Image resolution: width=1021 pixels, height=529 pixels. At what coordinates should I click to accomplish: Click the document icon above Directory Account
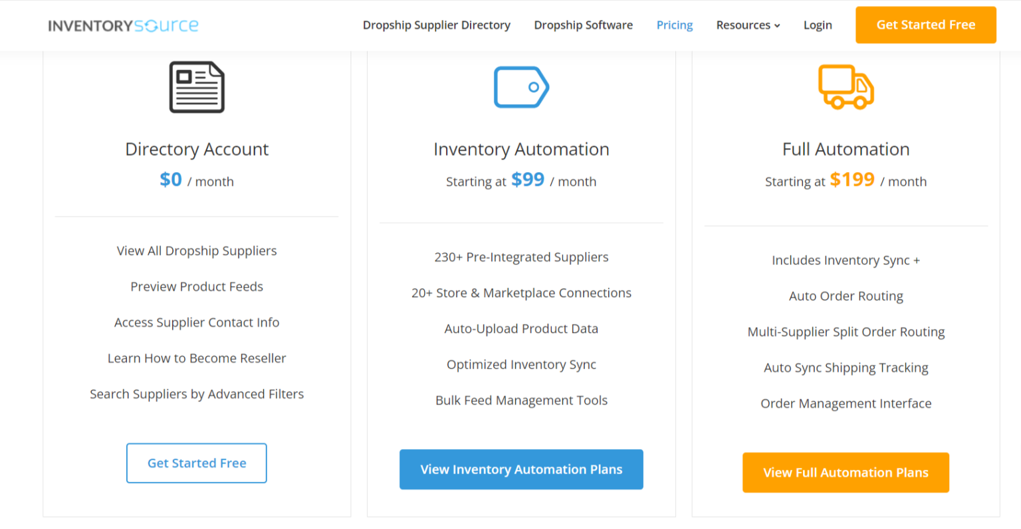pyautogui.click(x=197, y=86)
